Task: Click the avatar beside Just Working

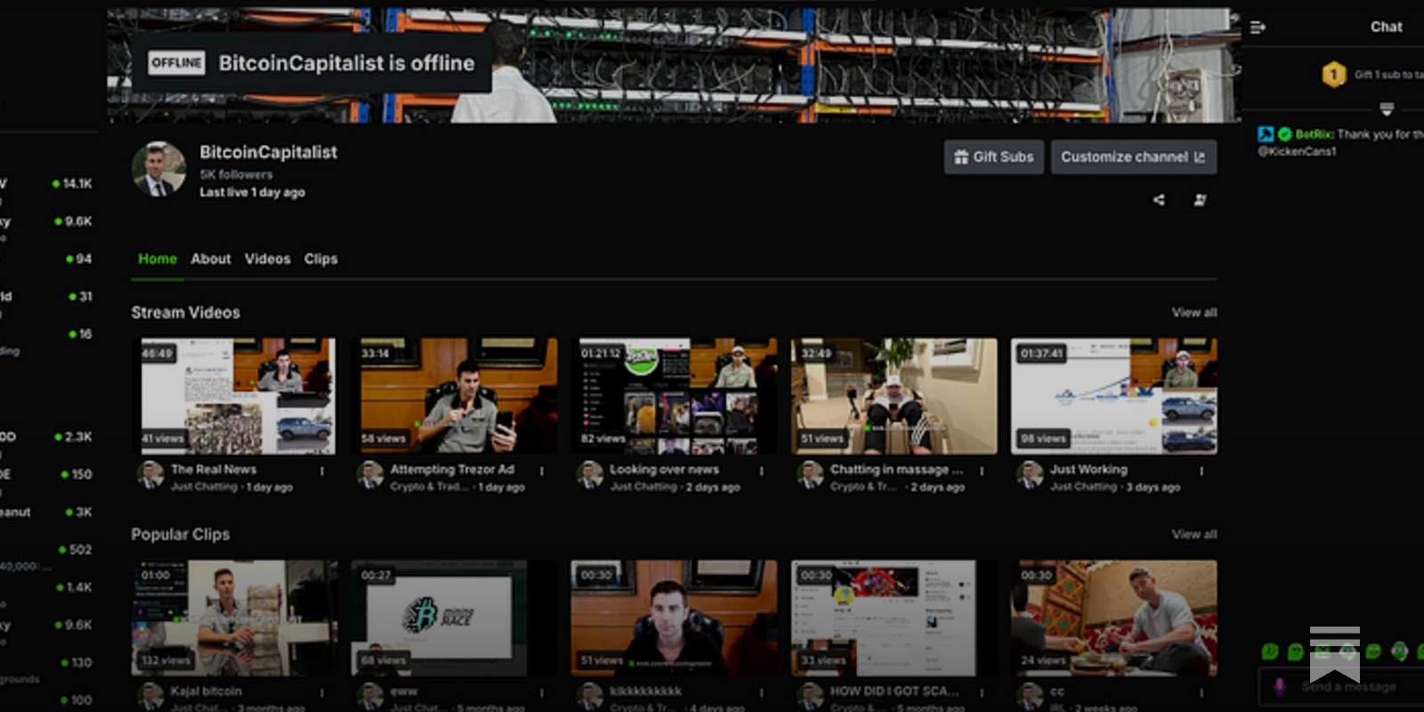Action: pyautogui.click(x=1030, y=474)
